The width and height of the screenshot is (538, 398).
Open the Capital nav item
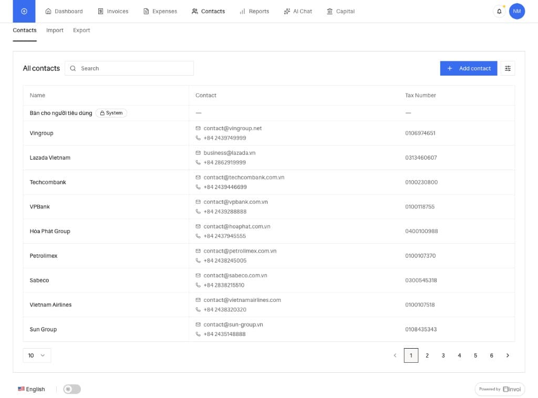click(x=340, y=12)
